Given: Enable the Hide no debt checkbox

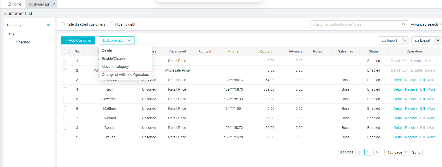Looking at the screenshot, I should 111,24.
